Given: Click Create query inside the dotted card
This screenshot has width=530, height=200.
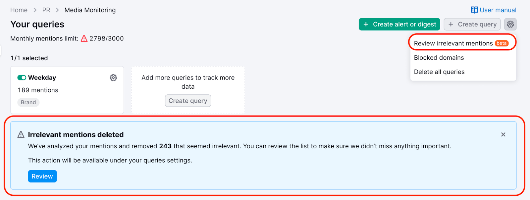Looking at the screenshot, I should pyautogui.click(x=188, y=100).
